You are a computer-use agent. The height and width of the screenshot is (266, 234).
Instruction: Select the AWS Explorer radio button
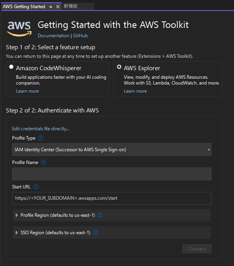point(119,67)
